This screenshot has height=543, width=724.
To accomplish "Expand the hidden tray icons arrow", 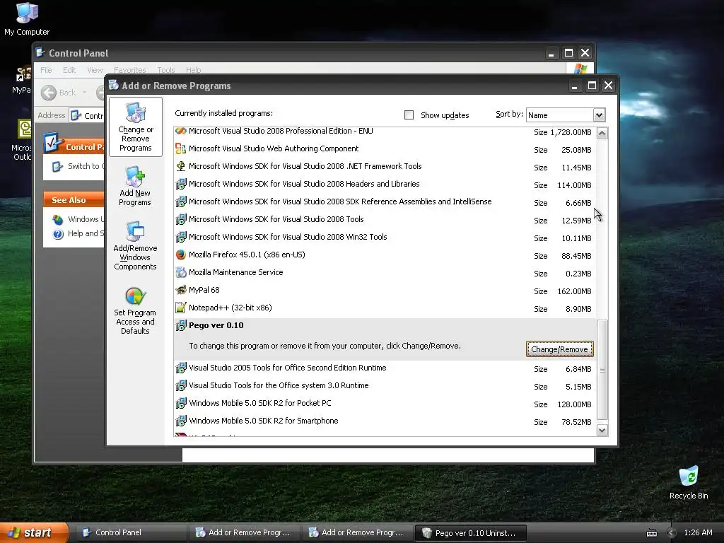I will [671, 533].
